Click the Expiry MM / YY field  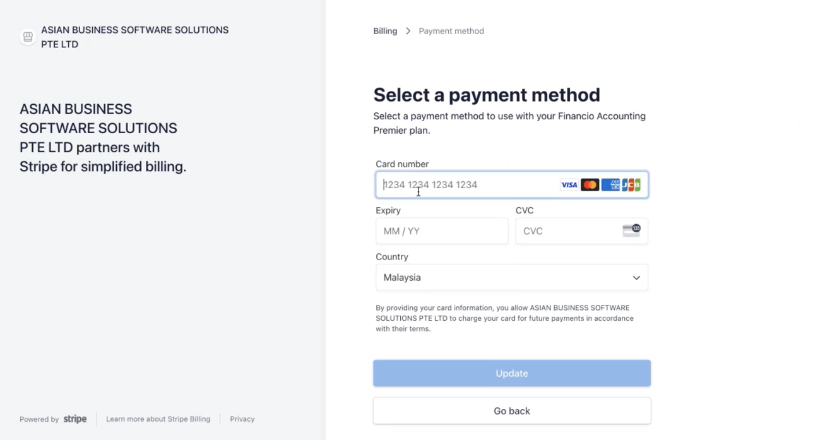pos(442,231)
